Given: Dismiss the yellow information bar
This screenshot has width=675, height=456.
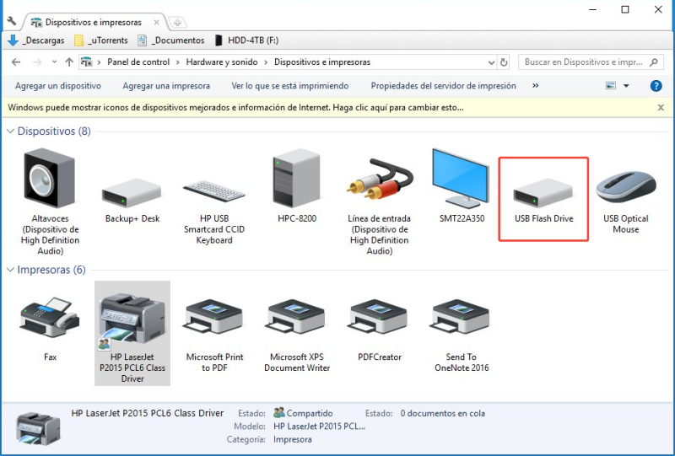Looking at the screenshot, I should pos(661,108).
